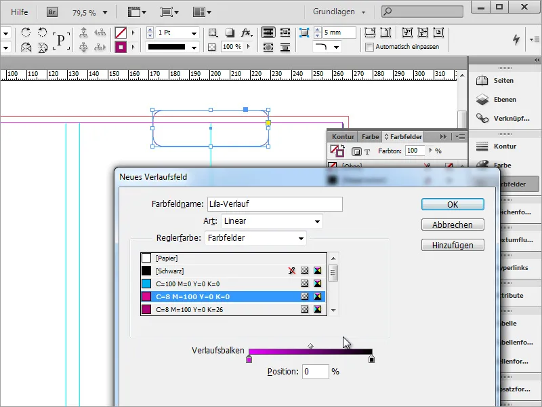Screen dimensions: 542x407
Task: Select [Schwarz] swatch in list
Action: pos(233,271)
